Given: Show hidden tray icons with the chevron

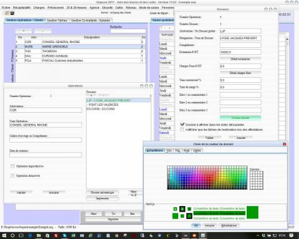Looking at the screenshot, I should (x=258, y=235).
